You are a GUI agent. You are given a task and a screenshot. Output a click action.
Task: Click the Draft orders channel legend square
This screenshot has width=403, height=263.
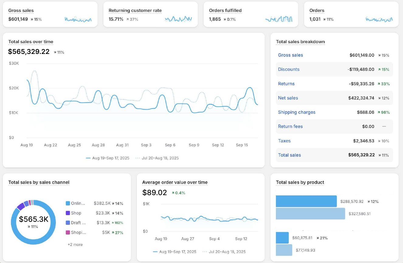point(68,223)
